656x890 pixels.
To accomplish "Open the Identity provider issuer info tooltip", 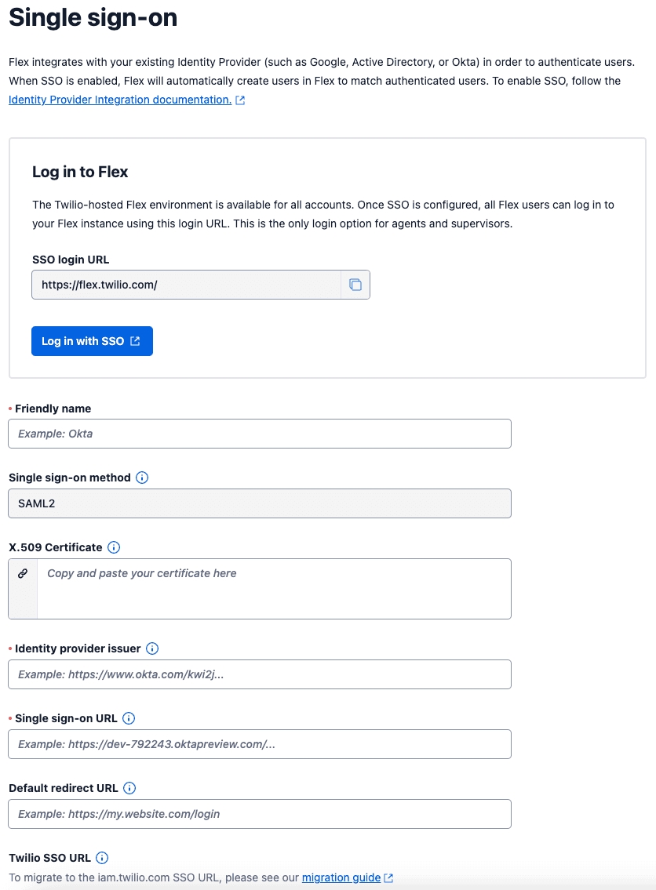I will (152, 648).
